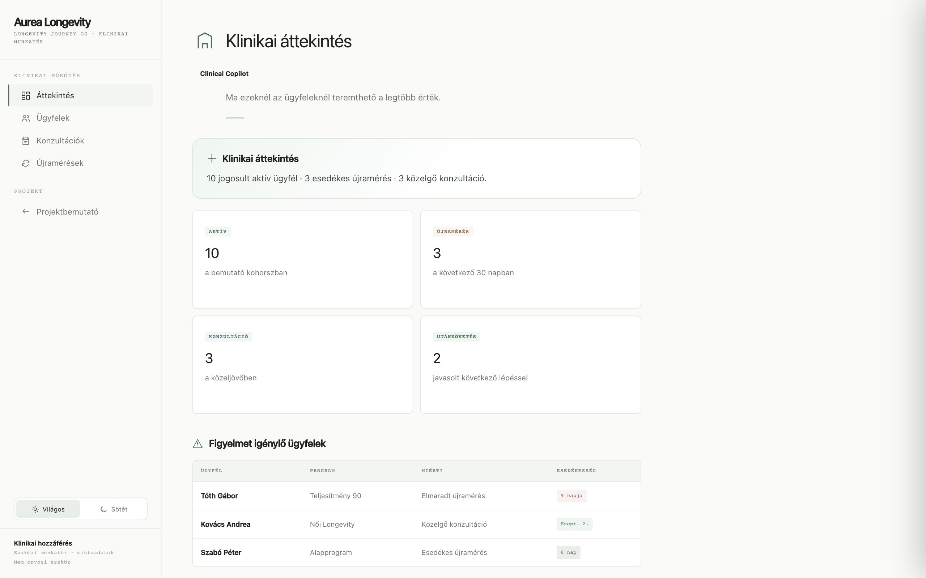Open the UTÁNKÖVETÉS stat card
The width and height of the screenshot is (926, 578).
pos(530,365)
